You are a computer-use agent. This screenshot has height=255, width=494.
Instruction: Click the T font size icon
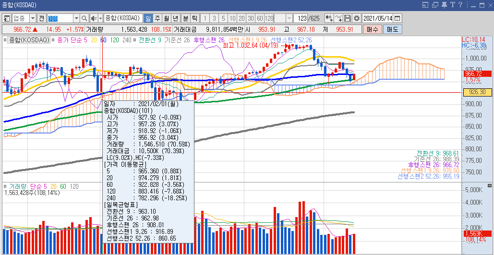pos(452,5)
